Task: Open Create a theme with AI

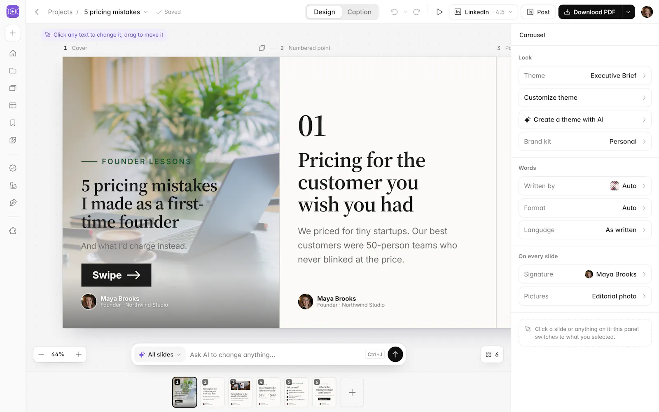Action: tap(585, 119)
